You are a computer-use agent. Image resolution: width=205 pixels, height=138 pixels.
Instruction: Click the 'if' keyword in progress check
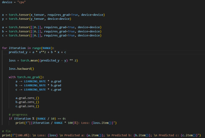pos(11,119)
